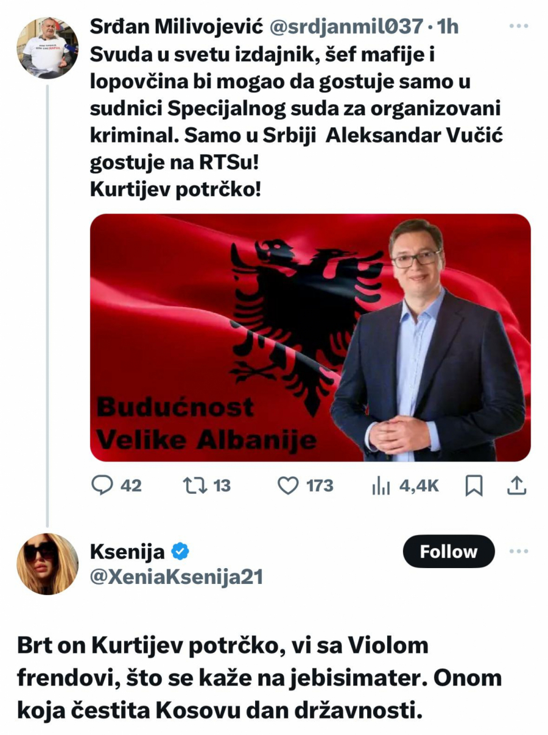The image size is (548, 735).
Task: Open more options next to Follow button
Action: (x=518, y=552)
